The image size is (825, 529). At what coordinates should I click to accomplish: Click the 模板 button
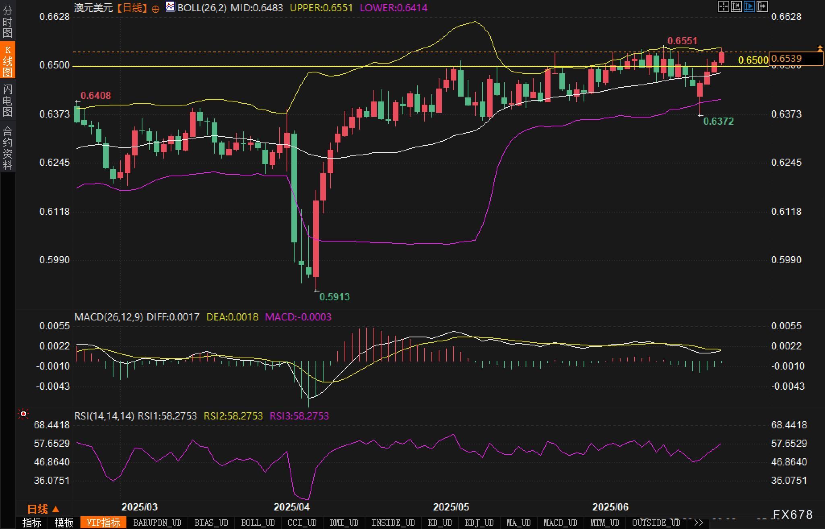tap(64, 523)
